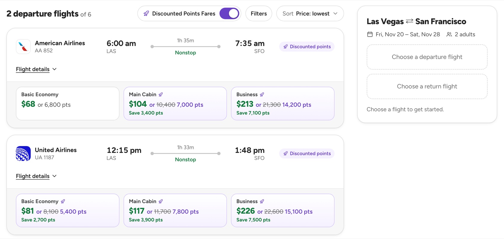The width and height of the screenshot is (504, 239).
Task: Click the round-trip arrows icon between Las Vegas and San Francisco
Action: pyautogui.click(x=410, y=21)
